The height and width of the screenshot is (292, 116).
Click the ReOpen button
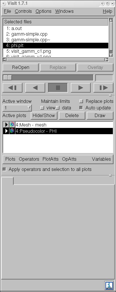[x=21, y=68]
